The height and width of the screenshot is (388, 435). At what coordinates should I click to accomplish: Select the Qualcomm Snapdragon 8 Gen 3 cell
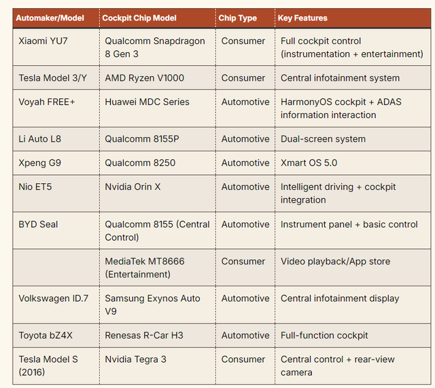click(x=154, y=47)
